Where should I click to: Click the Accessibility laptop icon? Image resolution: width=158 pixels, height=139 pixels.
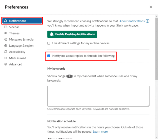click(x=6, y=52)
